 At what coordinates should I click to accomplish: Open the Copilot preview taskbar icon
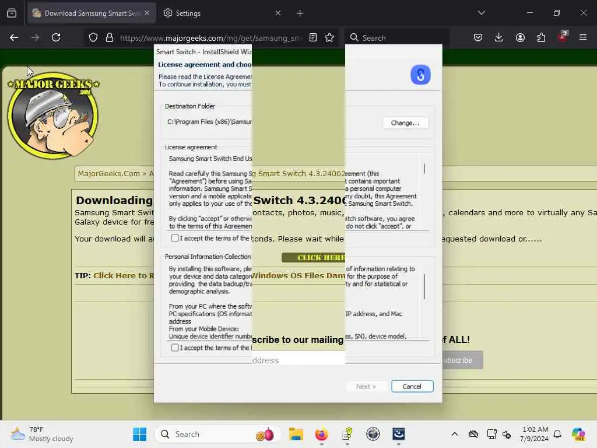(578, 434)
